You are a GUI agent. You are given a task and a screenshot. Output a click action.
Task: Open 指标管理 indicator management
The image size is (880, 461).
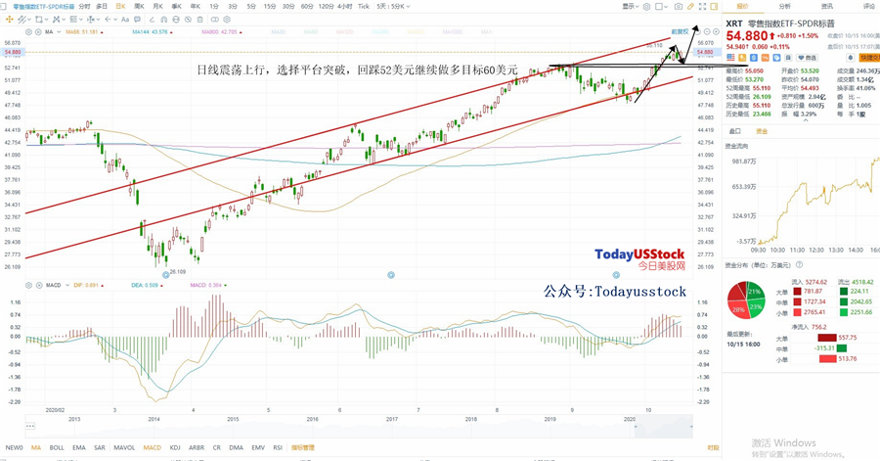(302, 447)
